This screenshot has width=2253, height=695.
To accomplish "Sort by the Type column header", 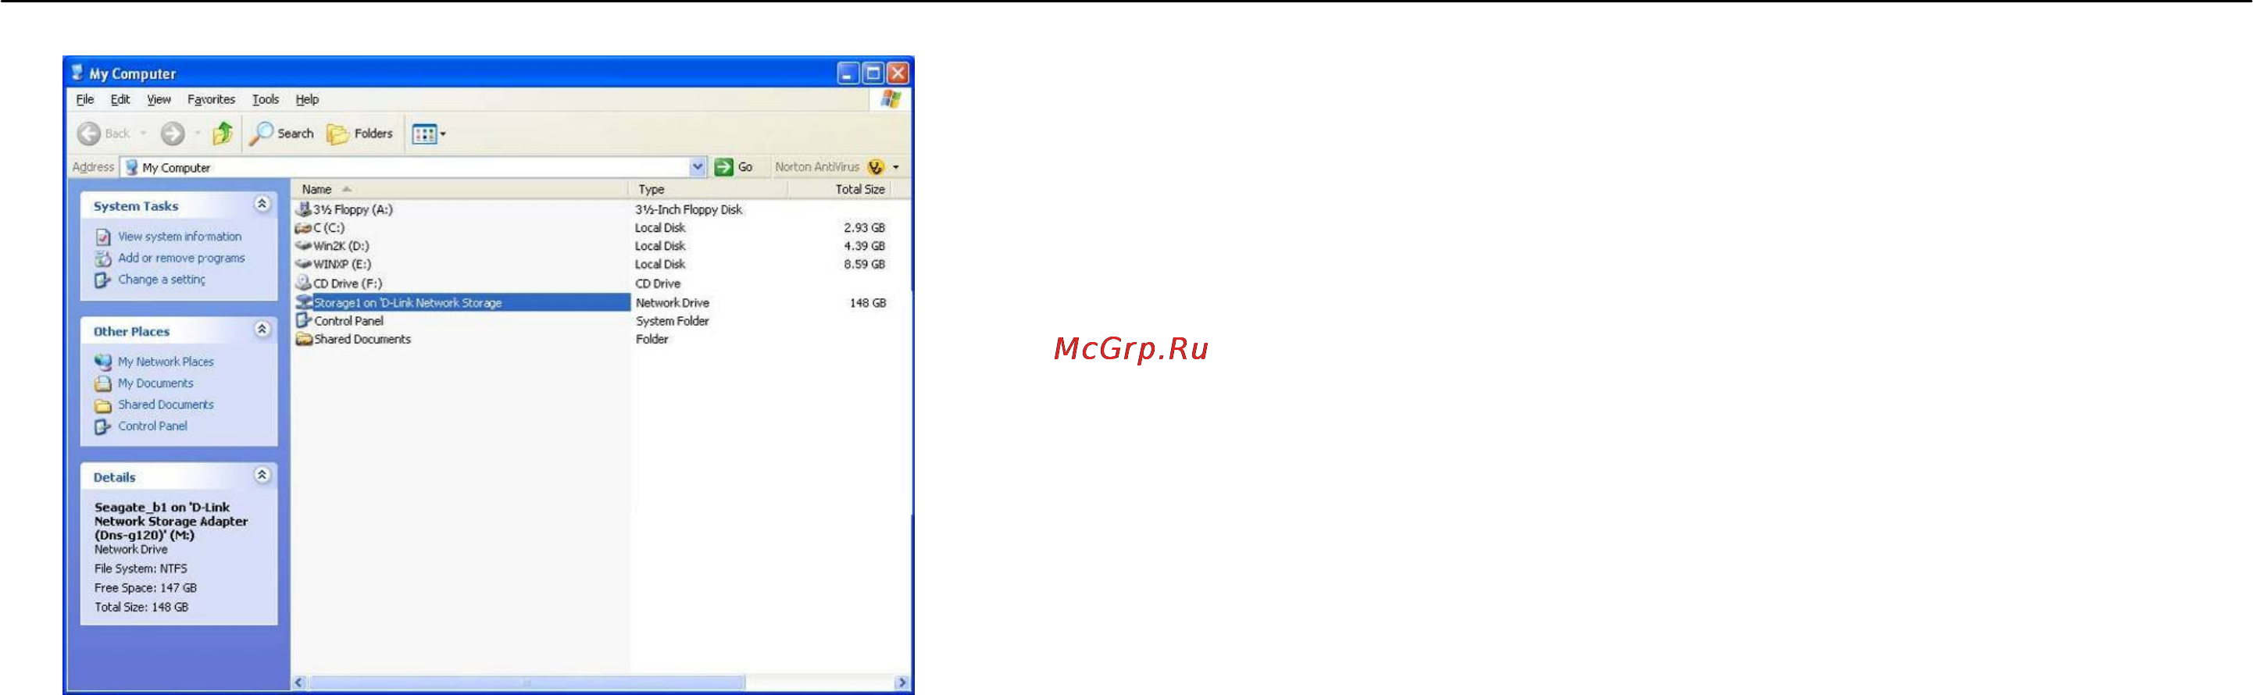I will pyautogui.click(x=707, y=189).
